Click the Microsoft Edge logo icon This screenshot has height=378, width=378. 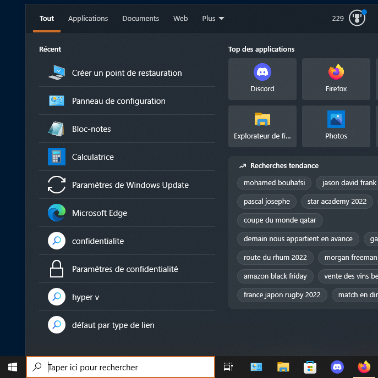point(57,213)
